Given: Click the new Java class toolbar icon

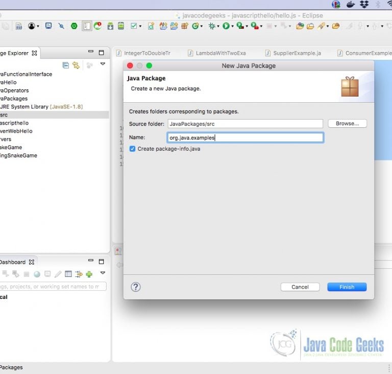Looking at the screenshot, I should tap(151, 26).
